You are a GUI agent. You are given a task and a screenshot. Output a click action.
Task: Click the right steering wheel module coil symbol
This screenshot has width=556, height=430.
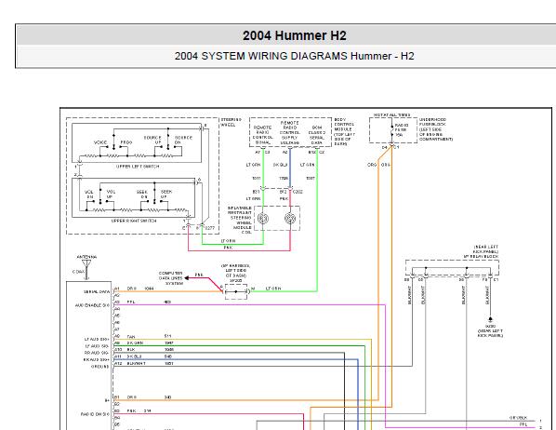coord(290,218)
